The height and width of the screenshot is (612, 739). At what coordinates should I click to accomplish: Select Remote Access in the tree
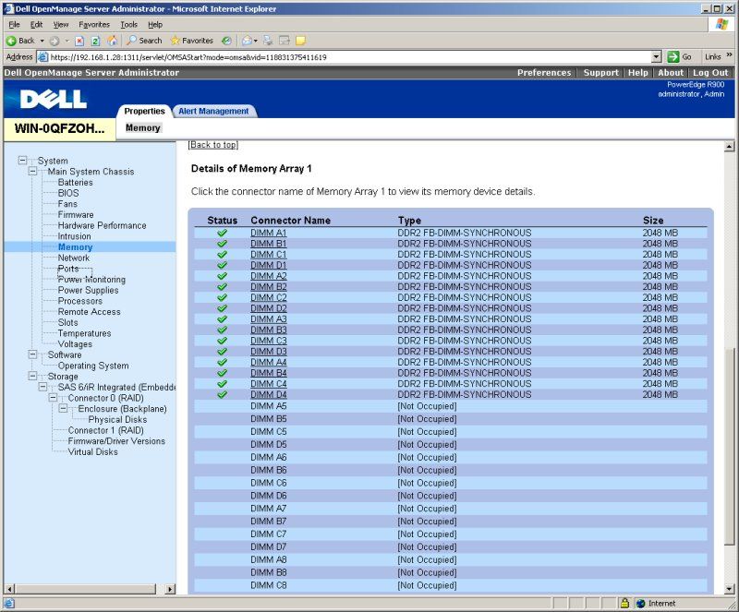89,312
